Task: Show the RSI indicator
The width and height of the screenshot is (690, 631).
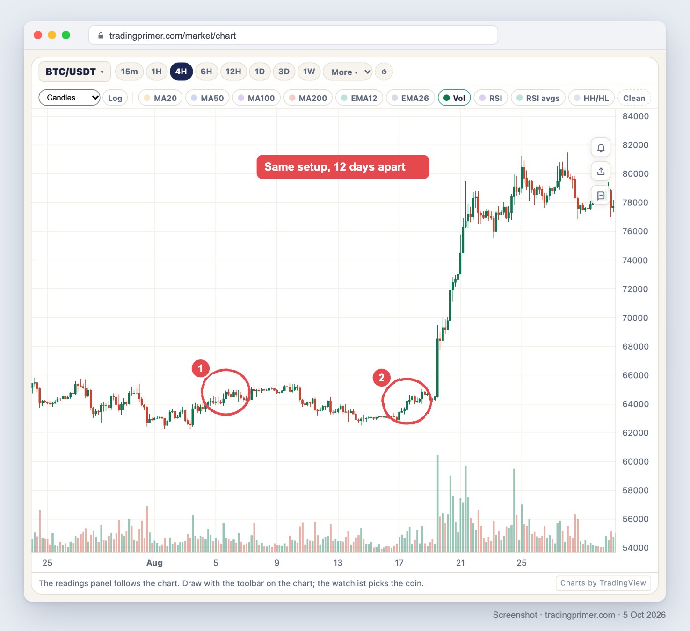Action: [x=491, y=98]
